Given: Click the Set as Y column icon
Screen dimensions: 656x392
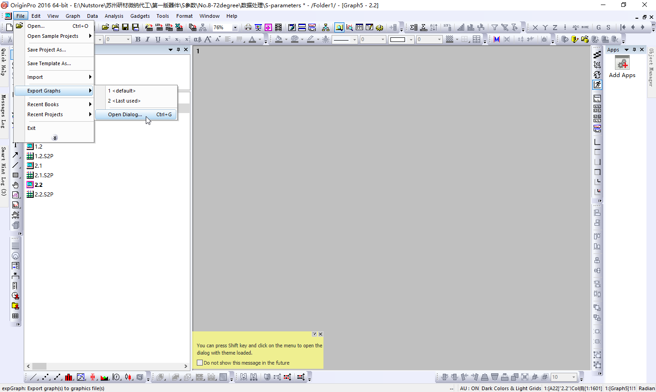Looking at the screenshot, I should pyautogui.click(x=545, y=27).
